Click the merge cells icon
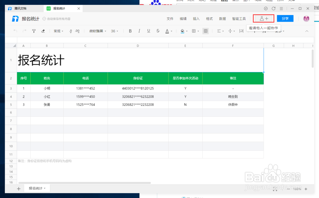319x198 pixels. coord(206,31)
